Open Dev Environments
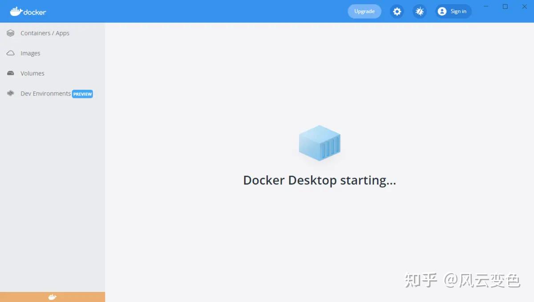 click(x=44, y=93)
